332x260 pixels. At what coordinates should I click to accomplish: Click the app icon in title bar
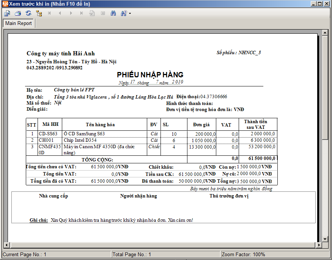(x=5, y=4)
